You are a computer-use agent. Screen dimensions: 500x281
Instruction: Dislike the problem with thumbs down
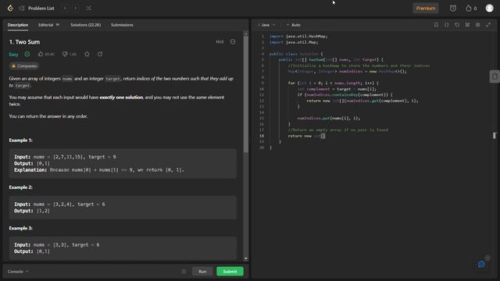pyautogui.click(x=65, y=54)
